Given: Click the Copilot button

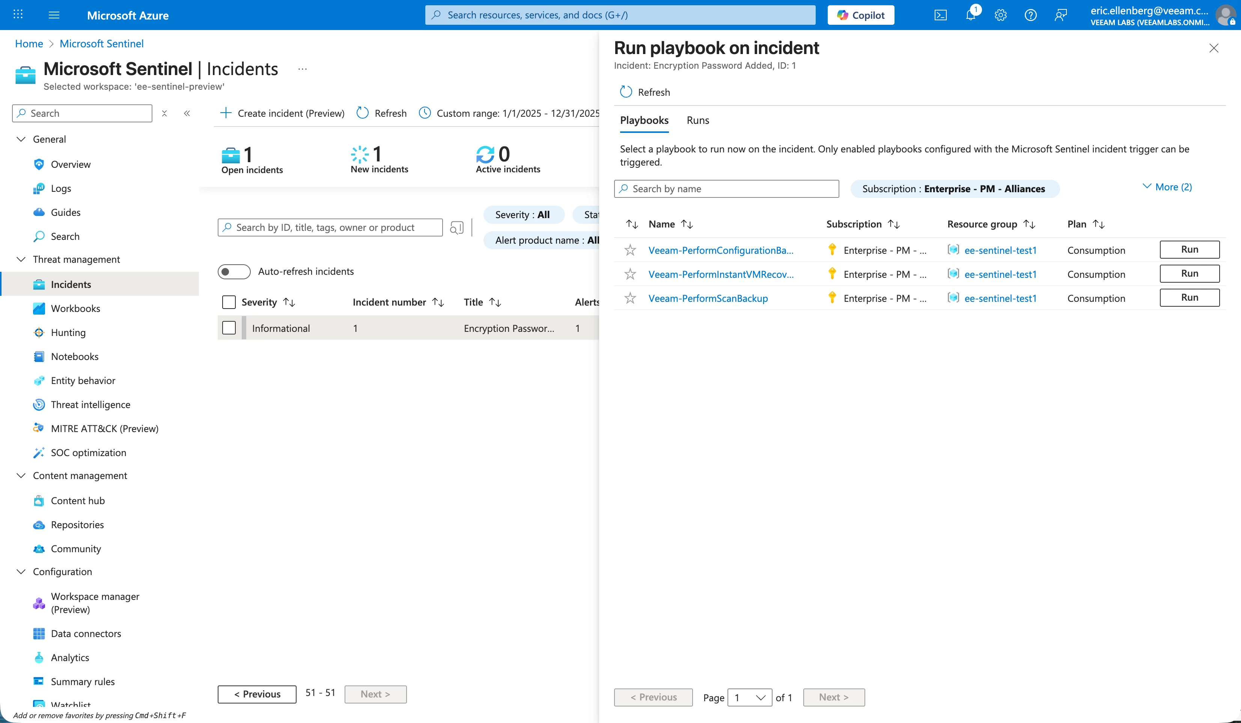Looking at the screenshot, I should point(860,15).
